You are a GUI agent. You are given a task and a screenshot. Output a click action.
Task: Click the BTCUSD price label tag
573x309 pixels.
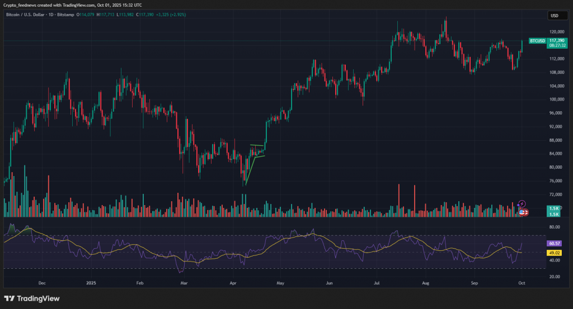tap(537, 41)
